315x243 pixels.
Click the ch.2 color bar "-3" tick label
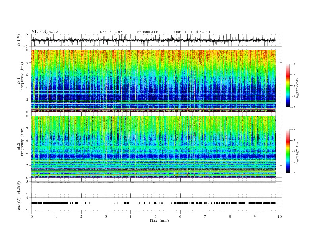tap(293, 129)
